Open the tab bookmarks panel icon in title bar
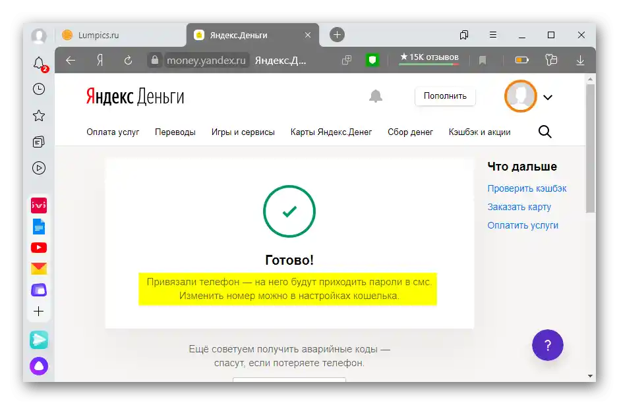 tap(464, 35)
